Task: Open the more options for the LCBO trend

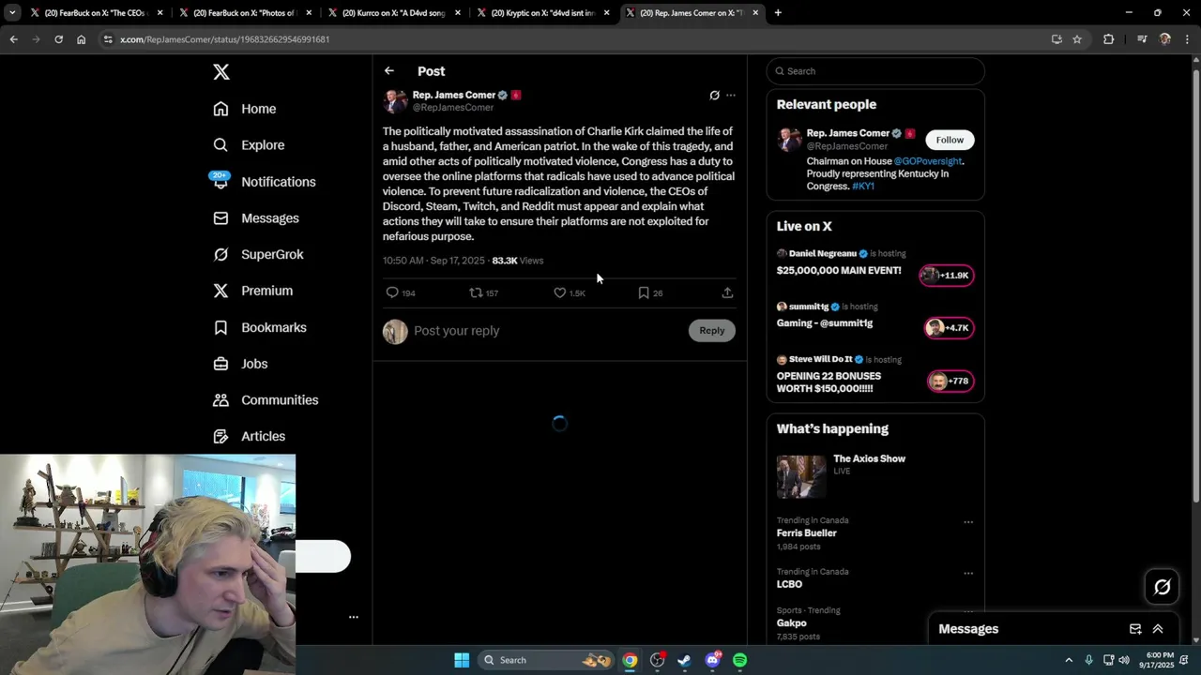Action: point(968,574)
